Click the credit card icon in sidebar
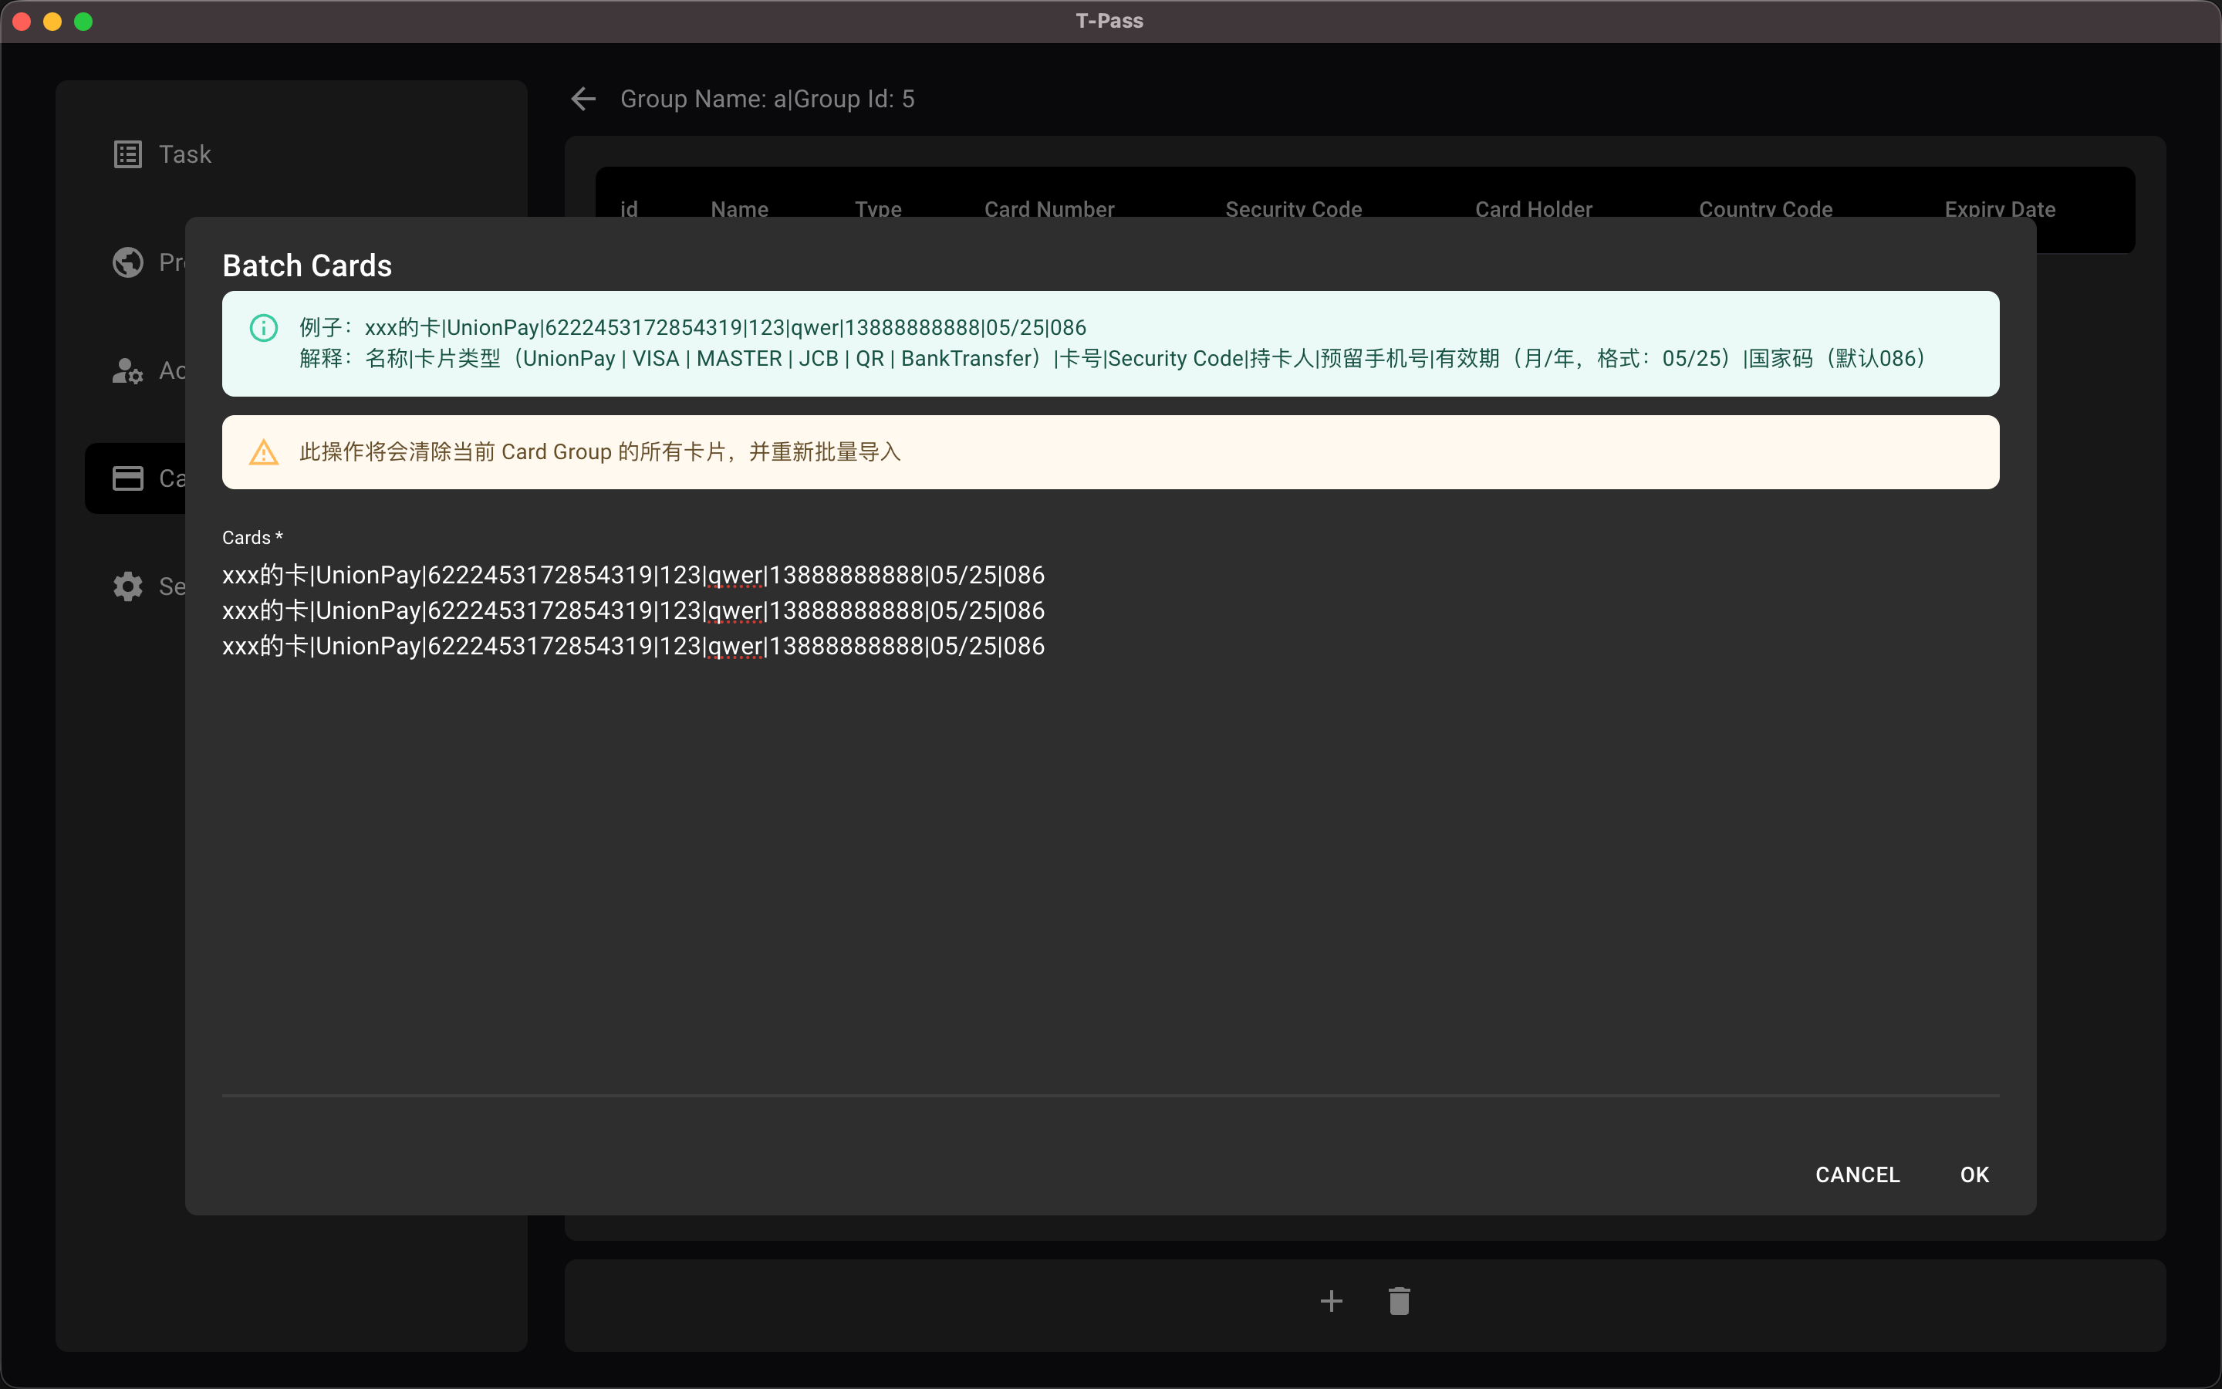The height and width of the screenshot is (1389, 2222). pyautogui.click(x=127, y=478)
